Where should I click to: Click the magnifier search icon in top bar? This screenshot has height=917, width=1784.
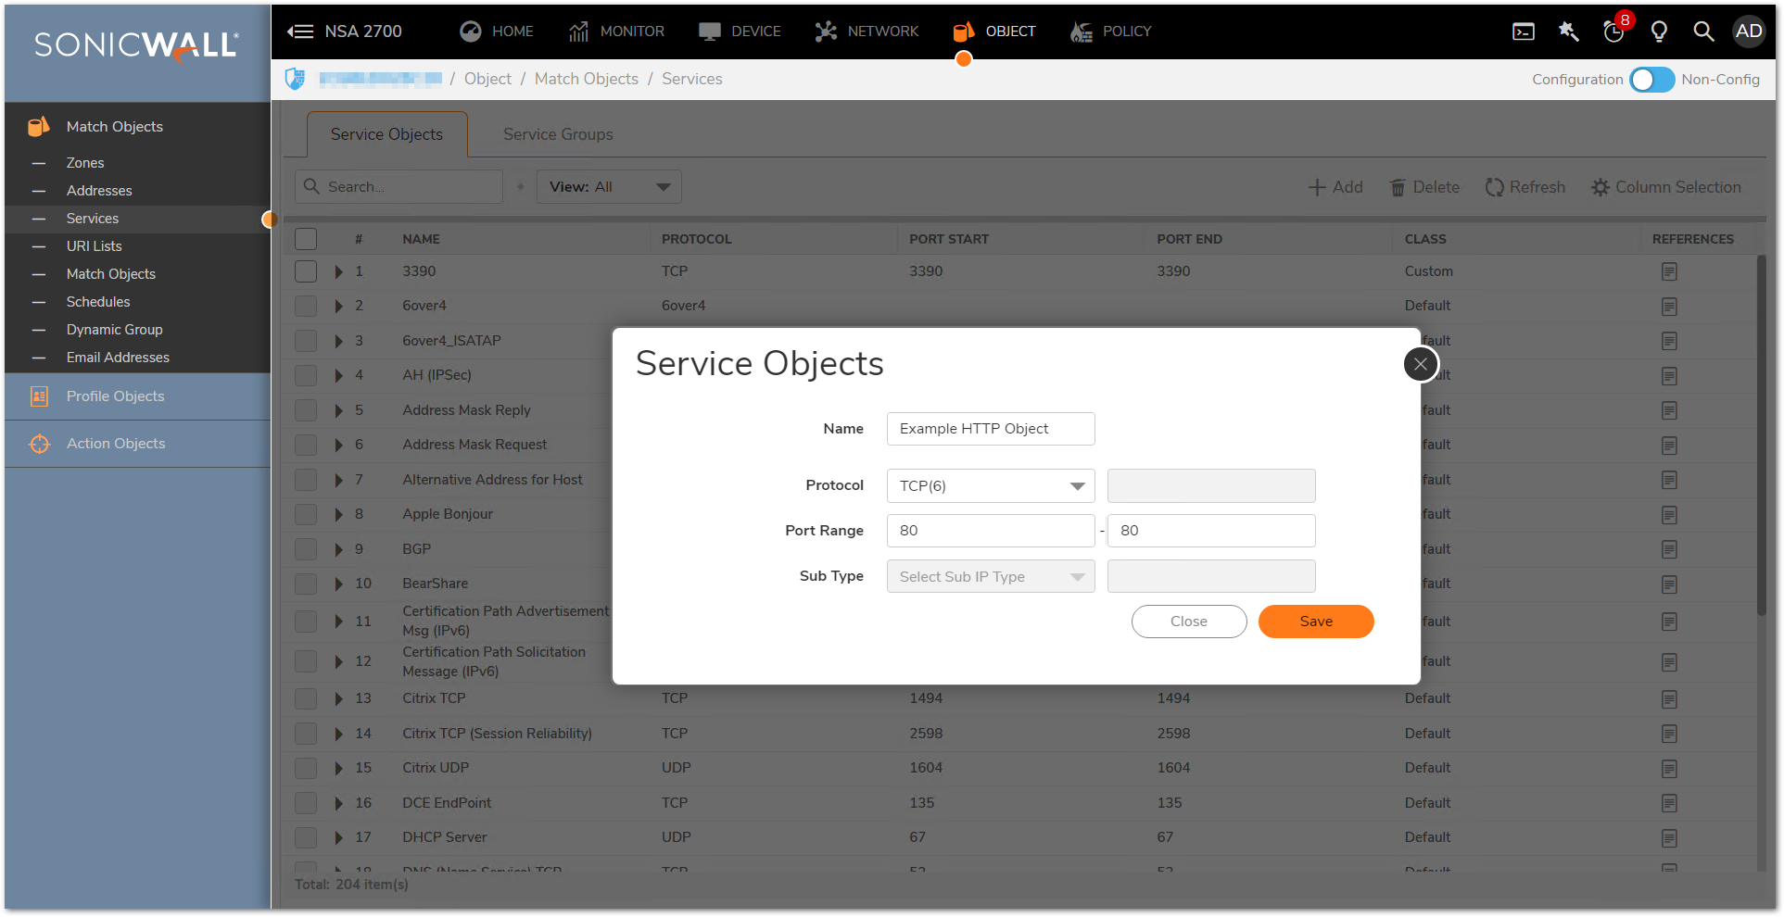coord(1703,31)
